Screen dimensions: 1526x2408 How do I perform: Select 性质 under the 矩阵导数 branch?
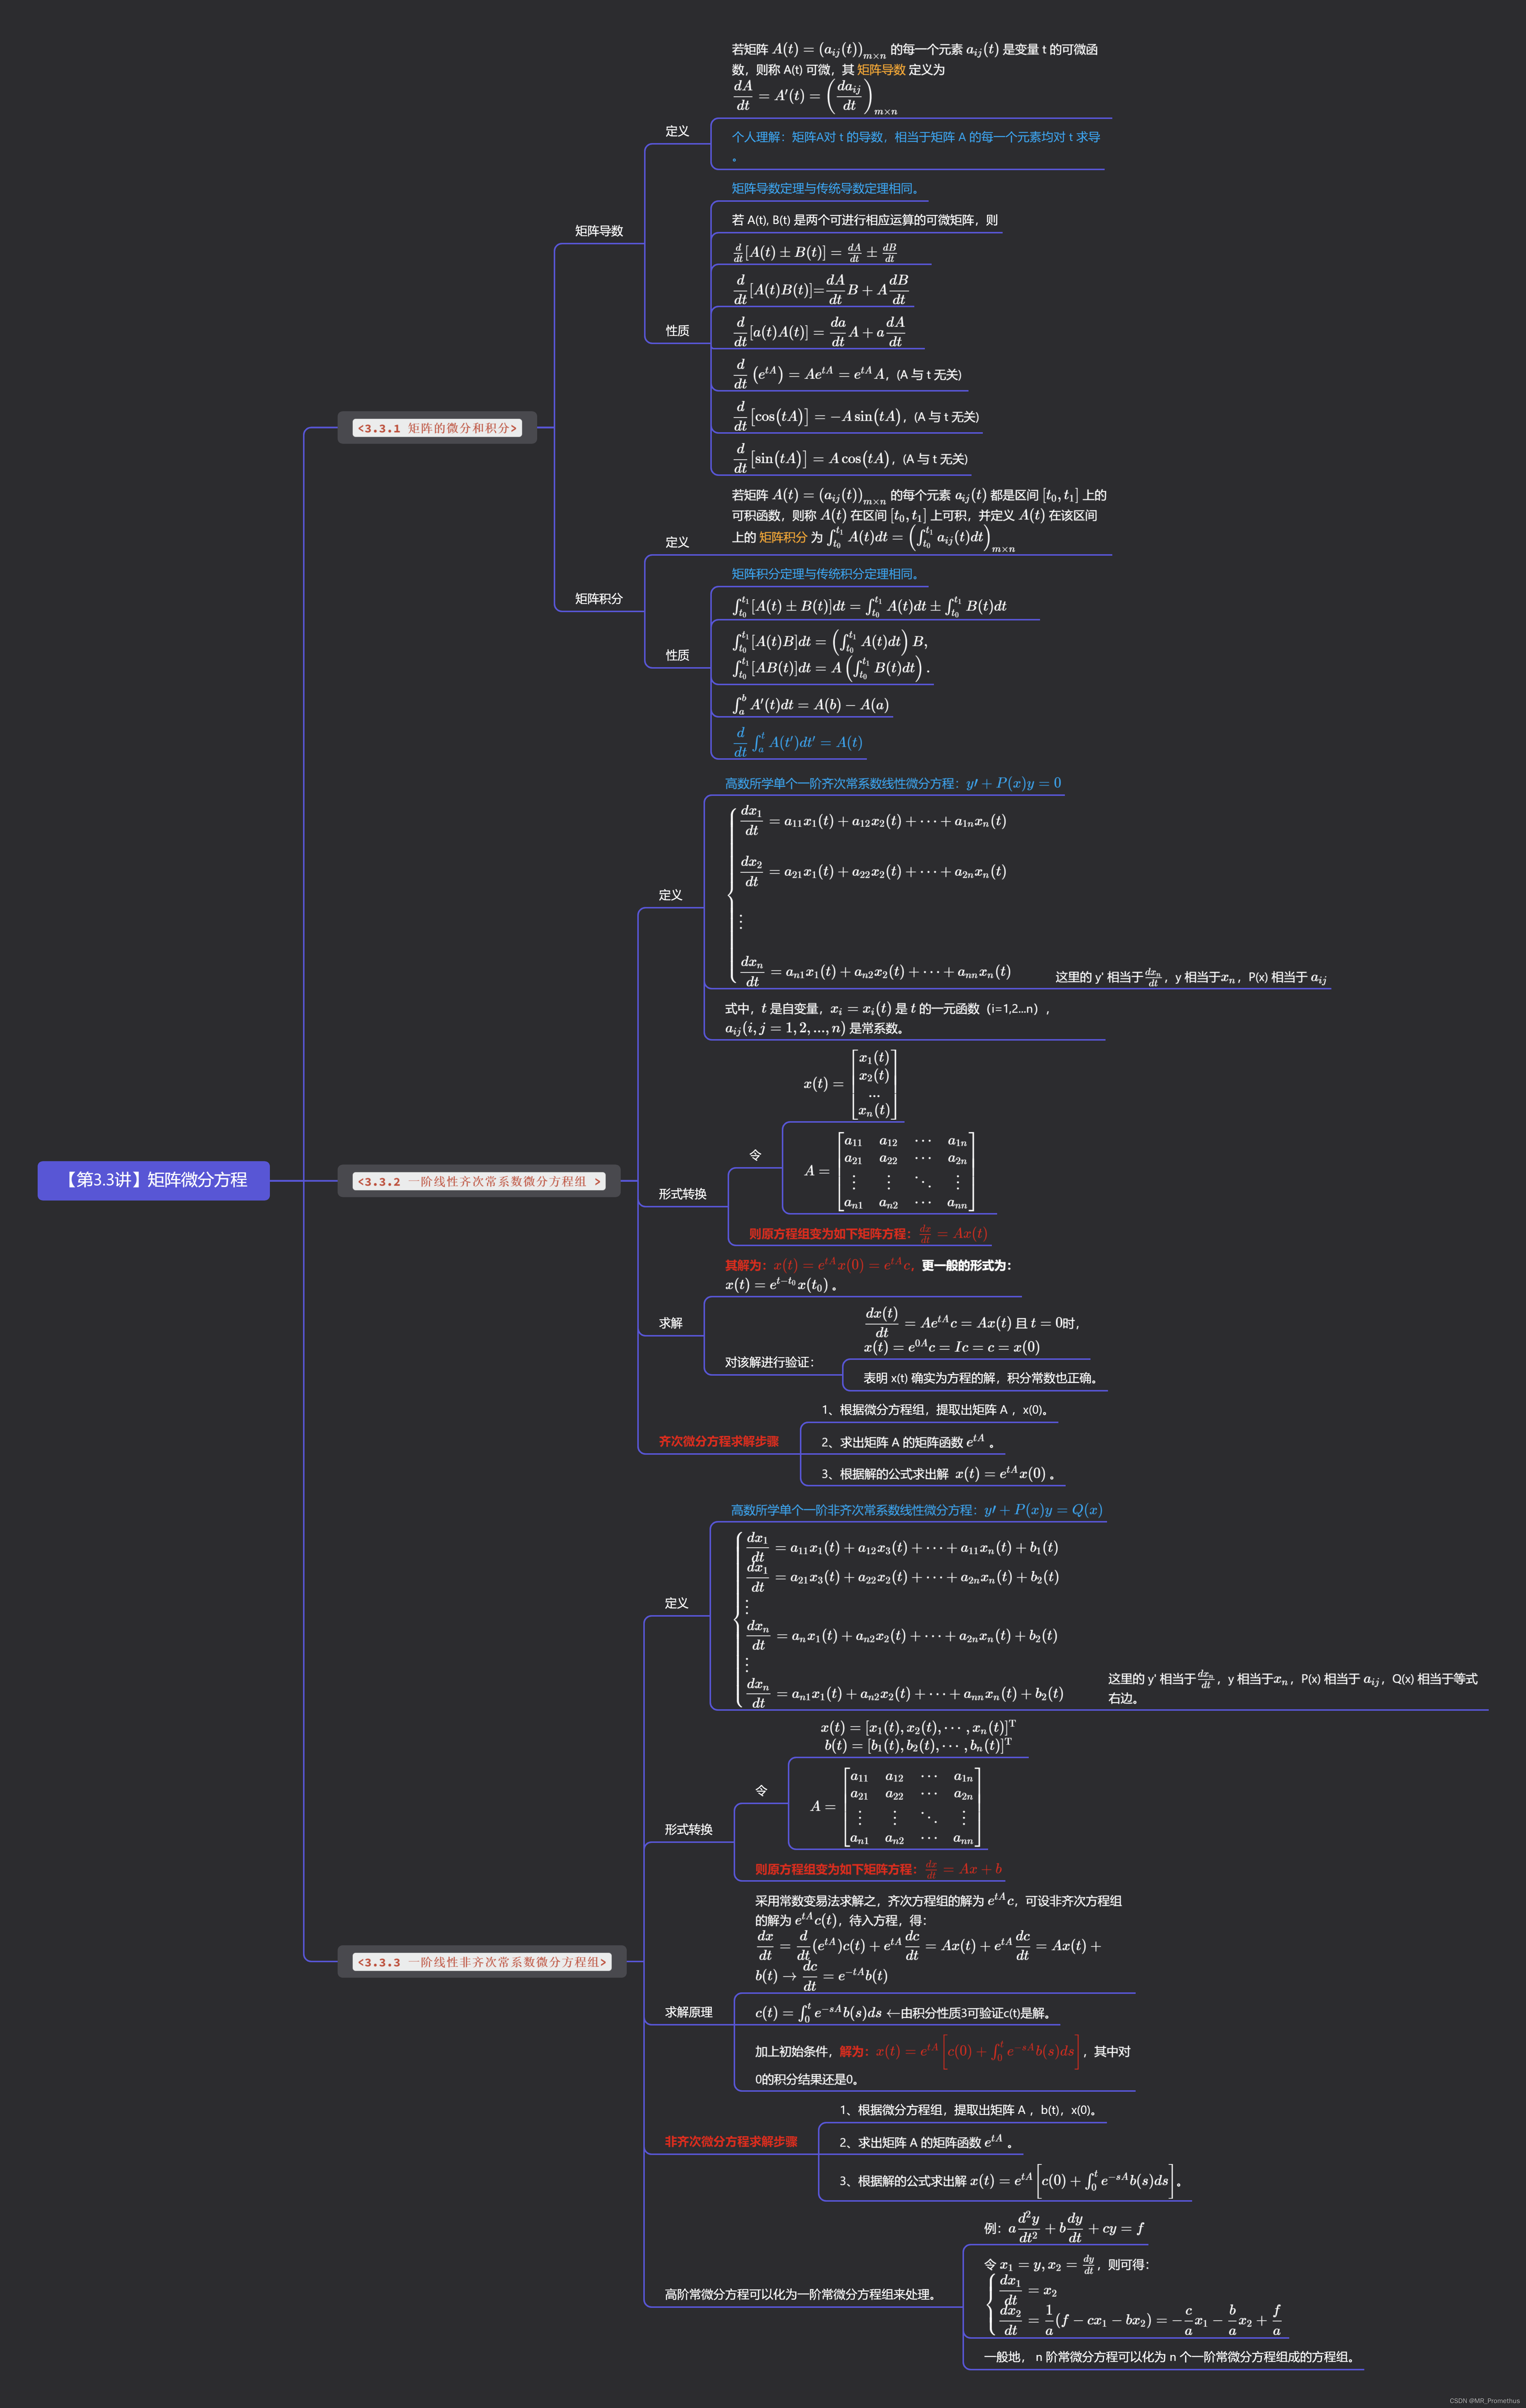pyautogui.click(x=677, y=331)
